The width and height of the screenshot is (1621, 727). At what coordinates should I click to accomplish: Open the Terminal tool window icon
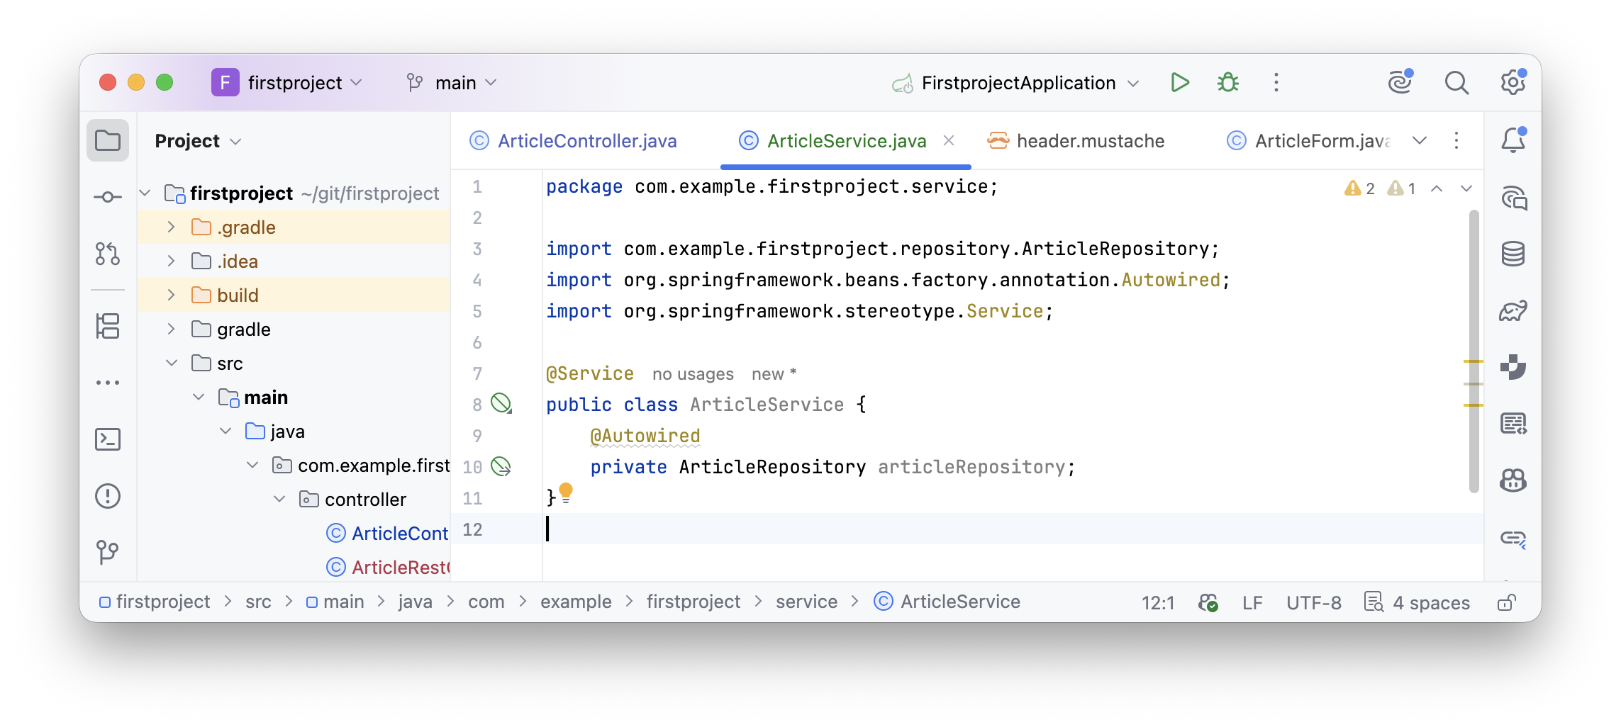coord(108,439)
